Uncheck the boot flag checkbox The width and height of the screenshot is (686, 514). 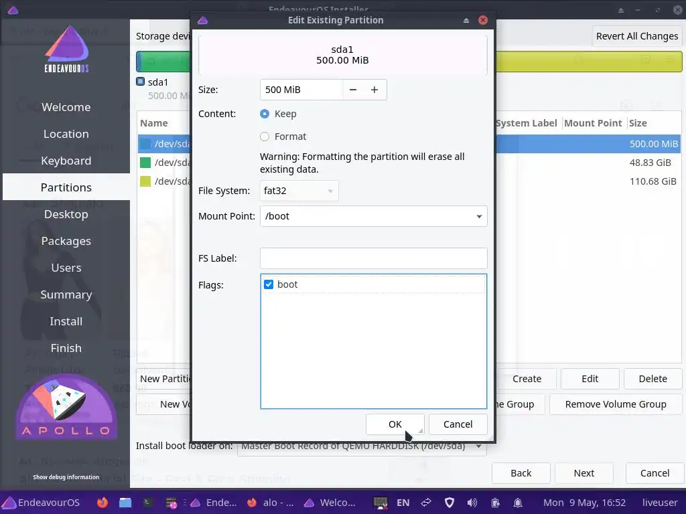pos(269,284)
